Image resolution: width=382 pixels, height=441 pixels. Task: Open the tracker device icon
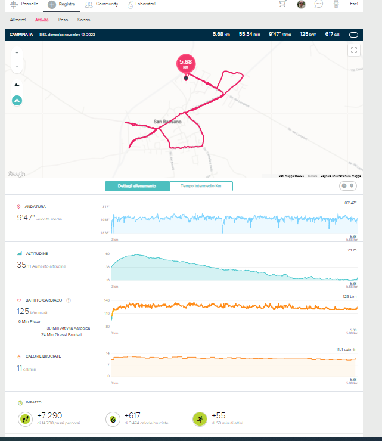tap(336, 4)
